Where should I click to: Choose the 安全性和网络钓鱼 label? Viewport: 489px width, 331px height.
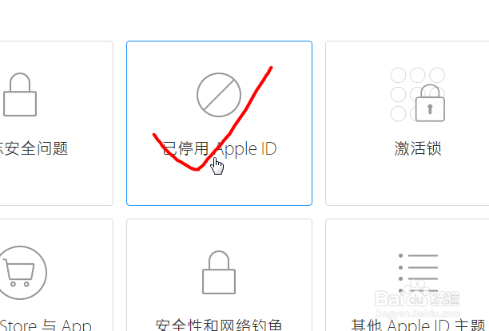(x=219, y=325)
